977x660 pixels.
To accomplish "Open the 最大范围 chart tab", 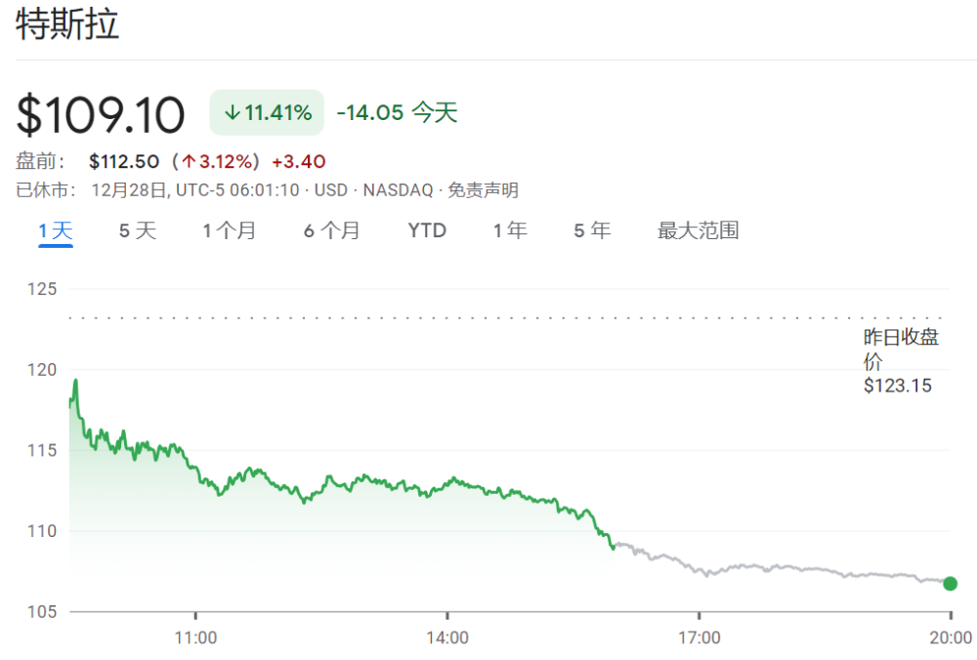I will (x=698, y=231).
